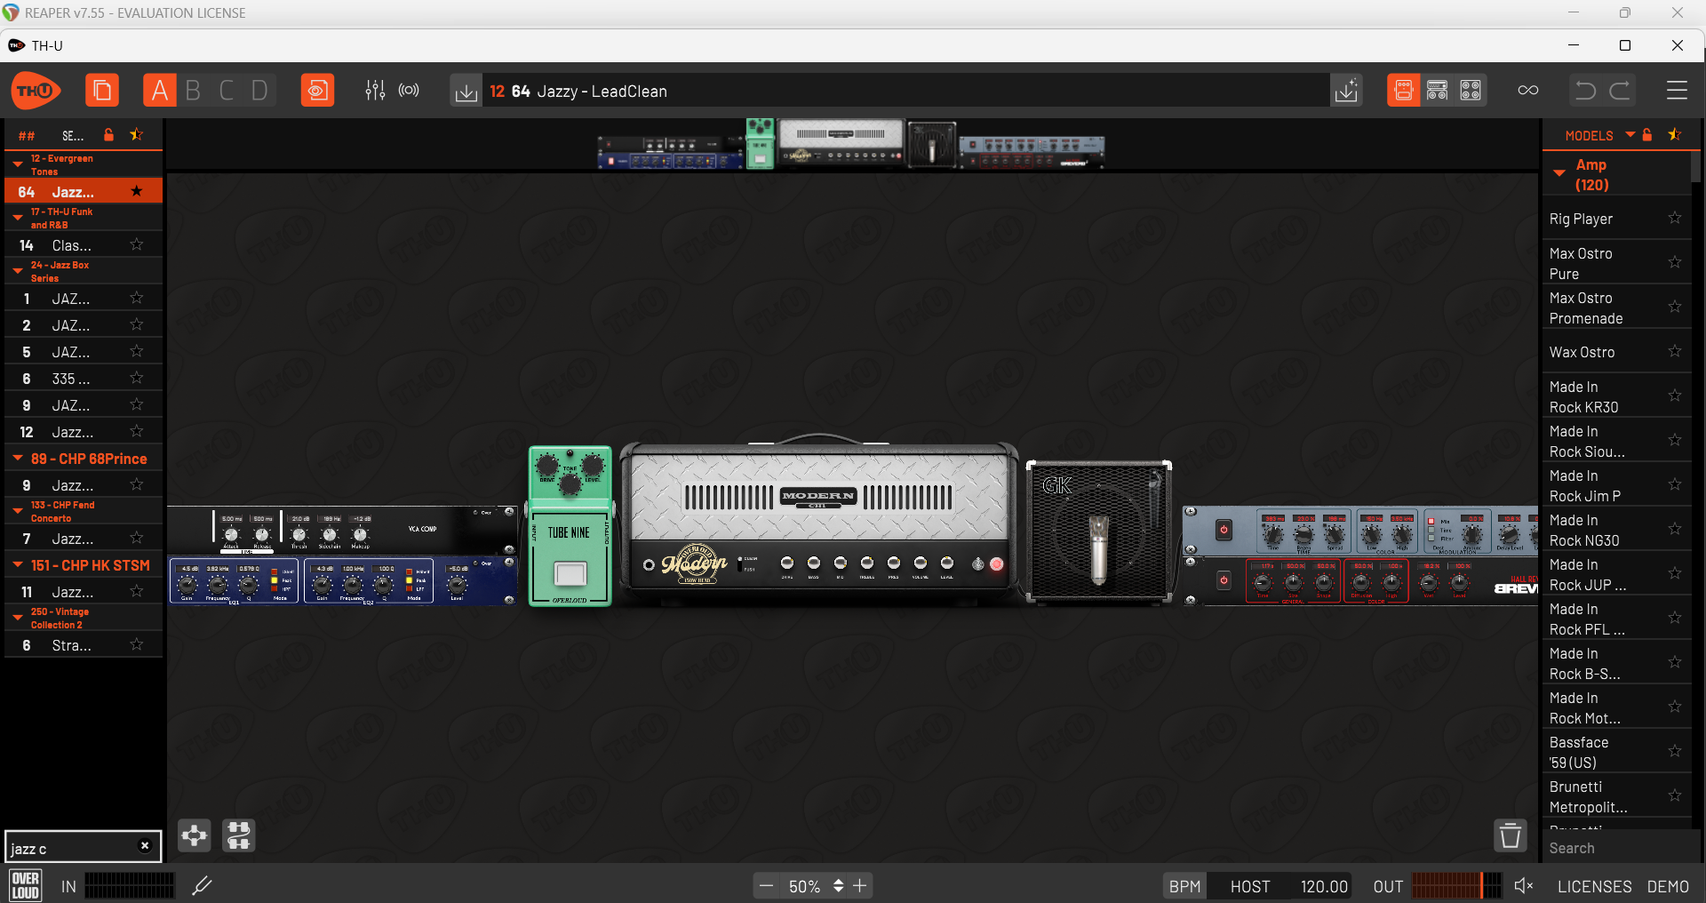
Task: Collapse the '89 - CHP 68Prince' bank
Action: pos(18,459)
